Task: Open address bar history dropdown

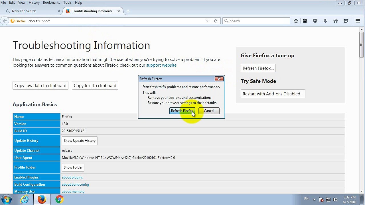Action: pyautogui.click(x=207, y=21)
